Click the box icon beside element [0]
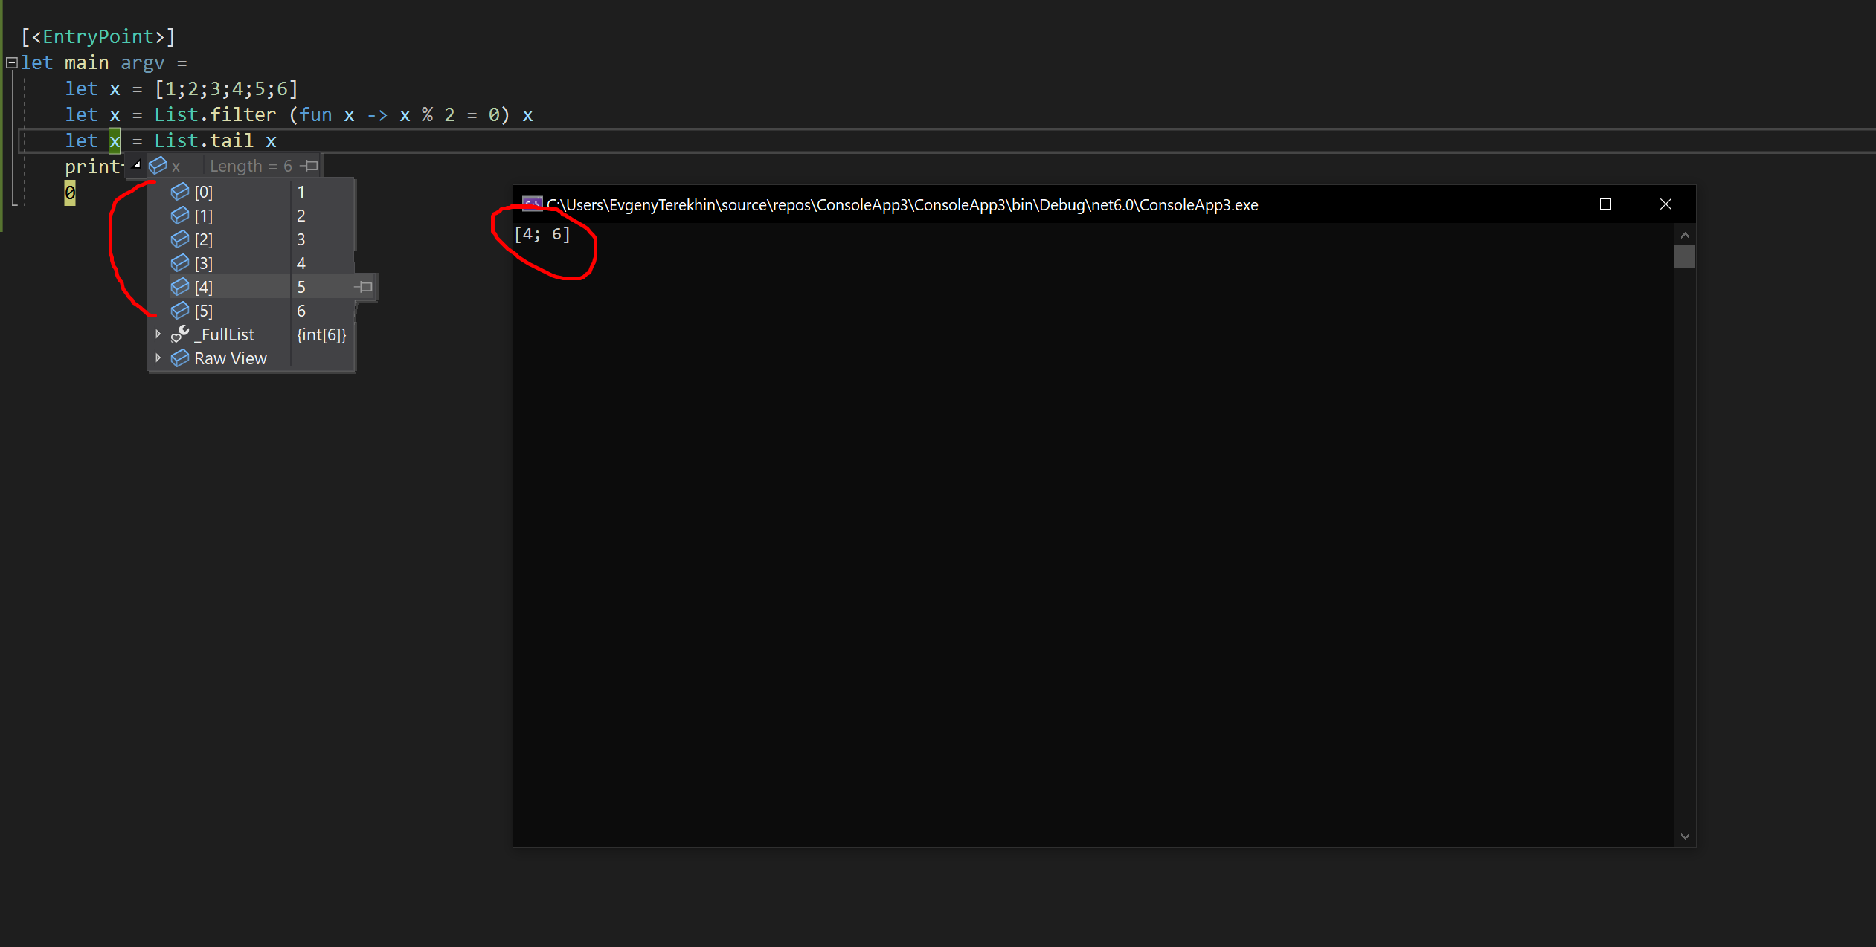1876x947 pixels. 180,191
